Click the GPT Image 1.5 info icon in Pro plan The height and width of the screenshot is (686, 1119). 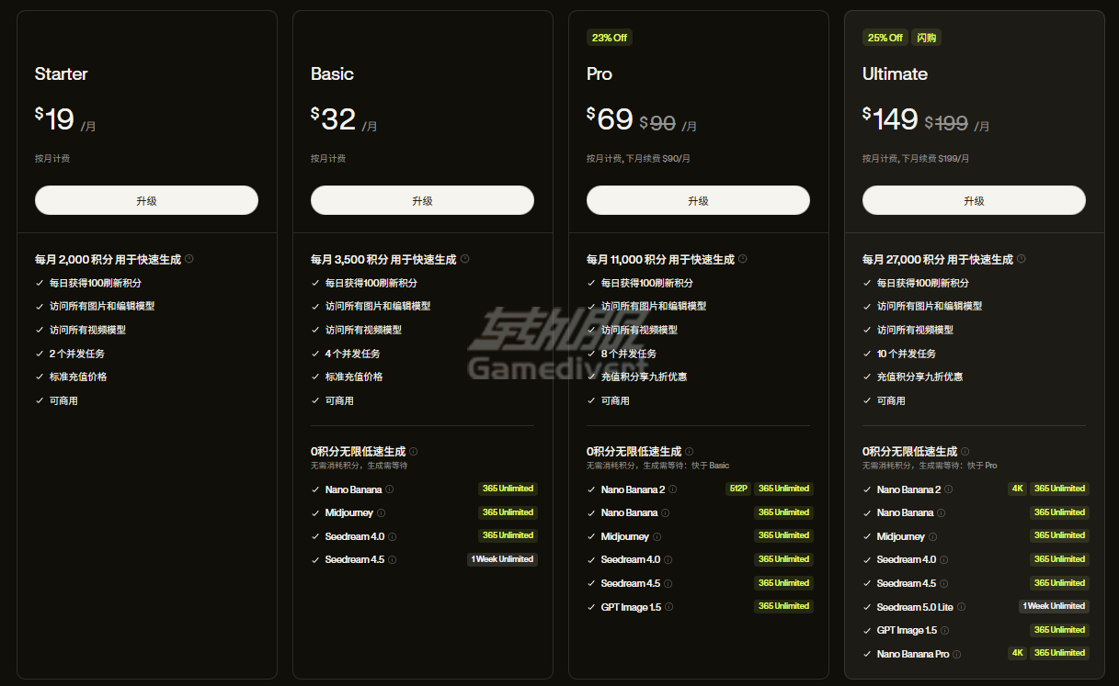coord(668,606)
